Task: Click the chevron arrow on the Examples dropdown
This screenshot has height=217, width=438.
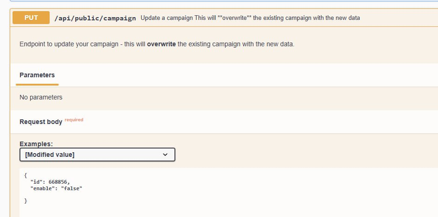Action: (x=165, y=155)
